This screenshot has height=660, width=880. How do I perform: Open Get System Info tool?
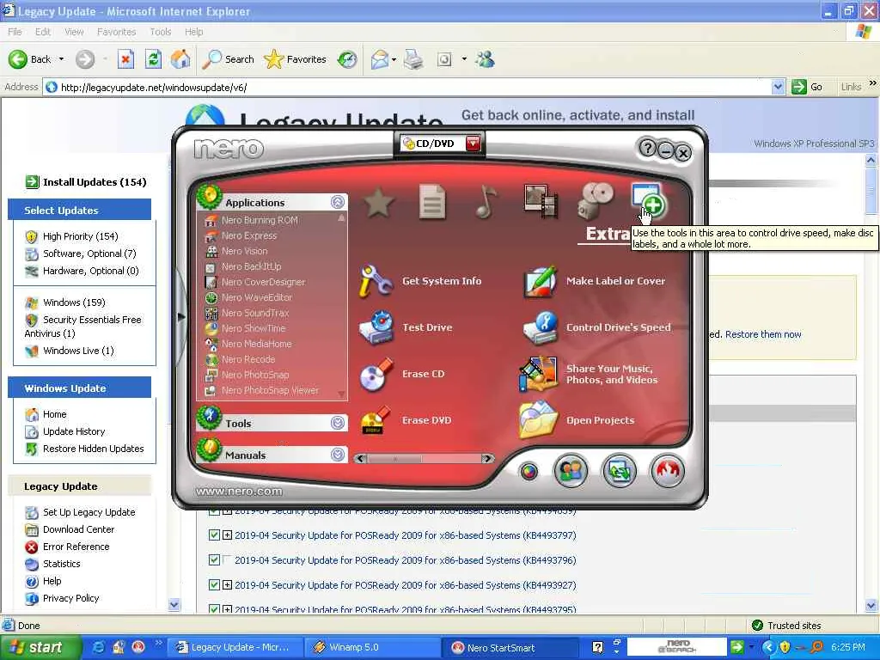coord(442,281)
